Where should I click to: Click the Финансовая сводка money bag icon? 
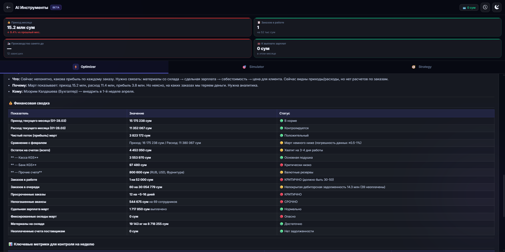click(x=11, y=103)
